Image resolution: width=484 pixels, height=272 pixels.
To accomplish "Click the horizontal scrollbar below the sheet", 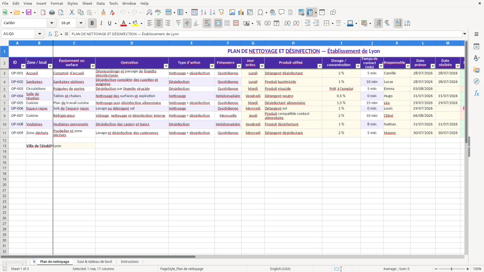I will tap(232, 256).
